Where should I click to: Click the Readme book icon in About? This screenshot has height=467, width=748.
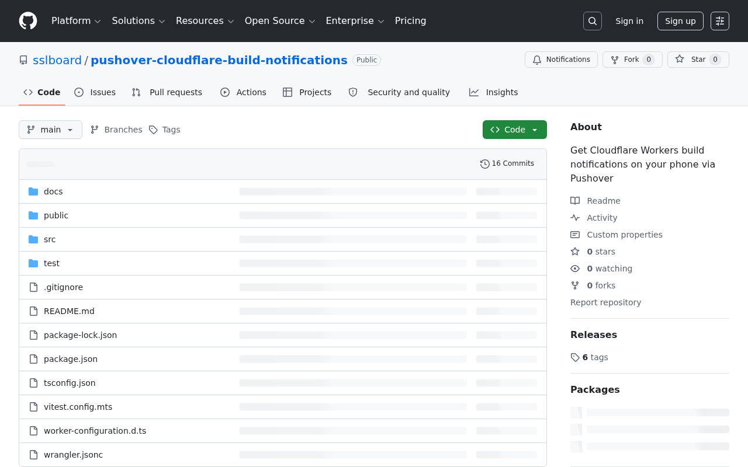[x=575, y=201]
